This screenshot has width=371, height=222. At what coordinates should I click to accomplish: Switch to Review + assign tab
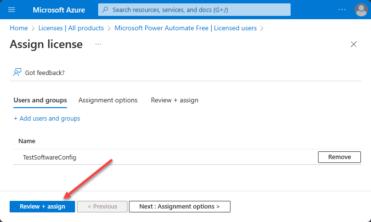point(175,100)
